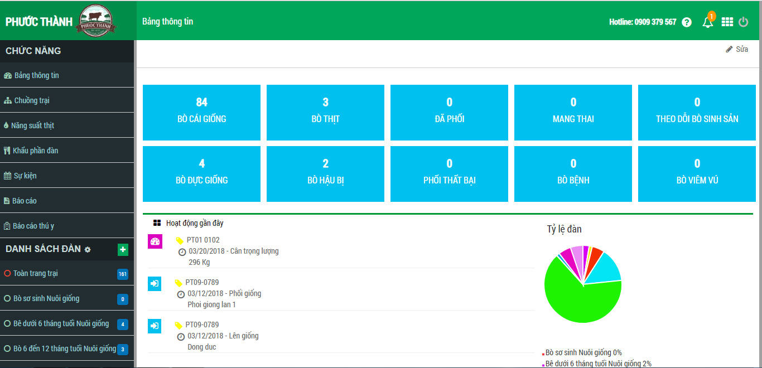Image resolution: width=762 pixels, height=368 pixels.
Task: Click the Bò bệnh statistics tile
Action: click(x=573, y=173)
